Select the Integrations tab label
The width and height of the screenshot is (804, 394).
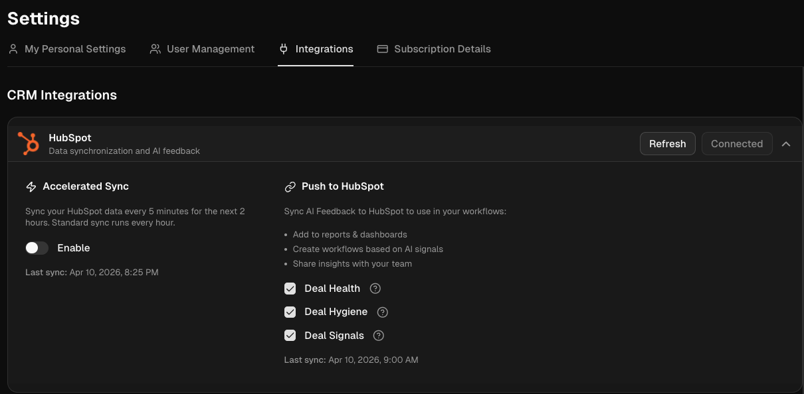(324, 49)
